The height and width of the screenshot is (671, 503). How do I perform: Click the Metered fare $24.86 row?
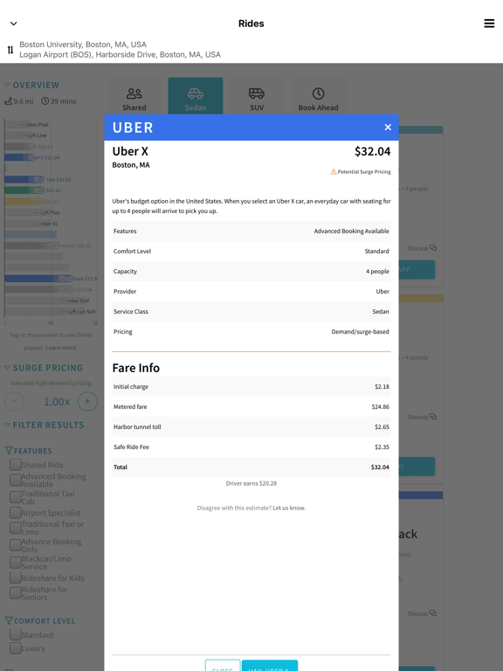251,406
